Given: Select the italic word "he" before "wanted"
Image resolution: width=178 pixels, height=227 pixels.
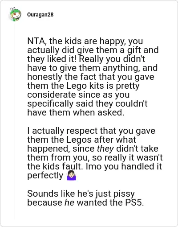Looking at the screenshot, I should click(x=69, y=202).
